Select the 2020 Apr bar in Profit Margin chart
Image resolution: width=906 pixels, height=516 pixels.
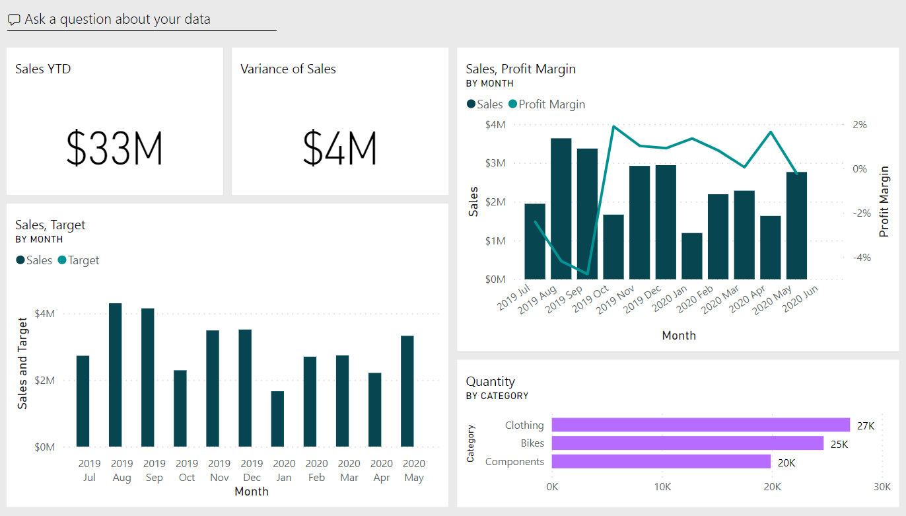[771, 247]
